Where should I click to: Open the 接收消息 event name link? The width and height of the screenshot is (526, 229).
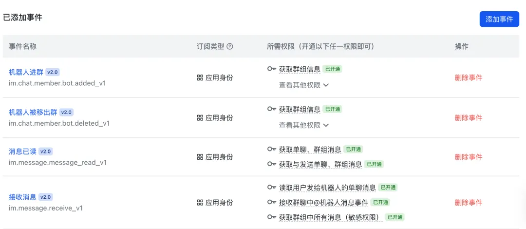[22, 197]
